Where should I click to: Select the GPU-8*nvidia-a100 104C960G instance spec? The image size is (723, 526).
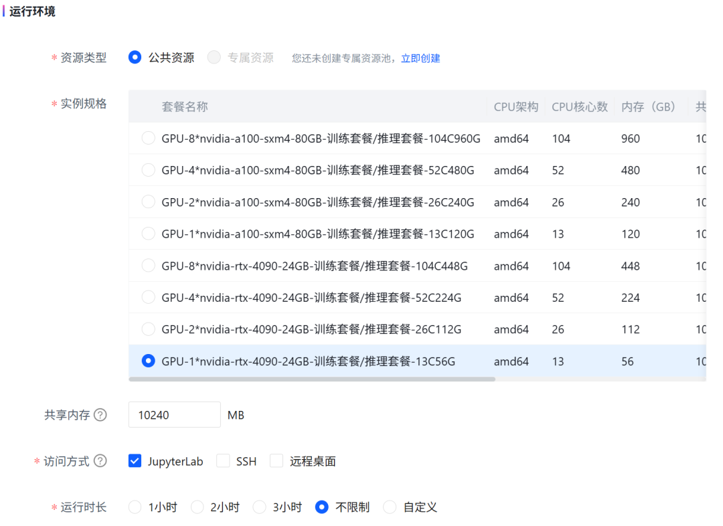click(148, 139)
